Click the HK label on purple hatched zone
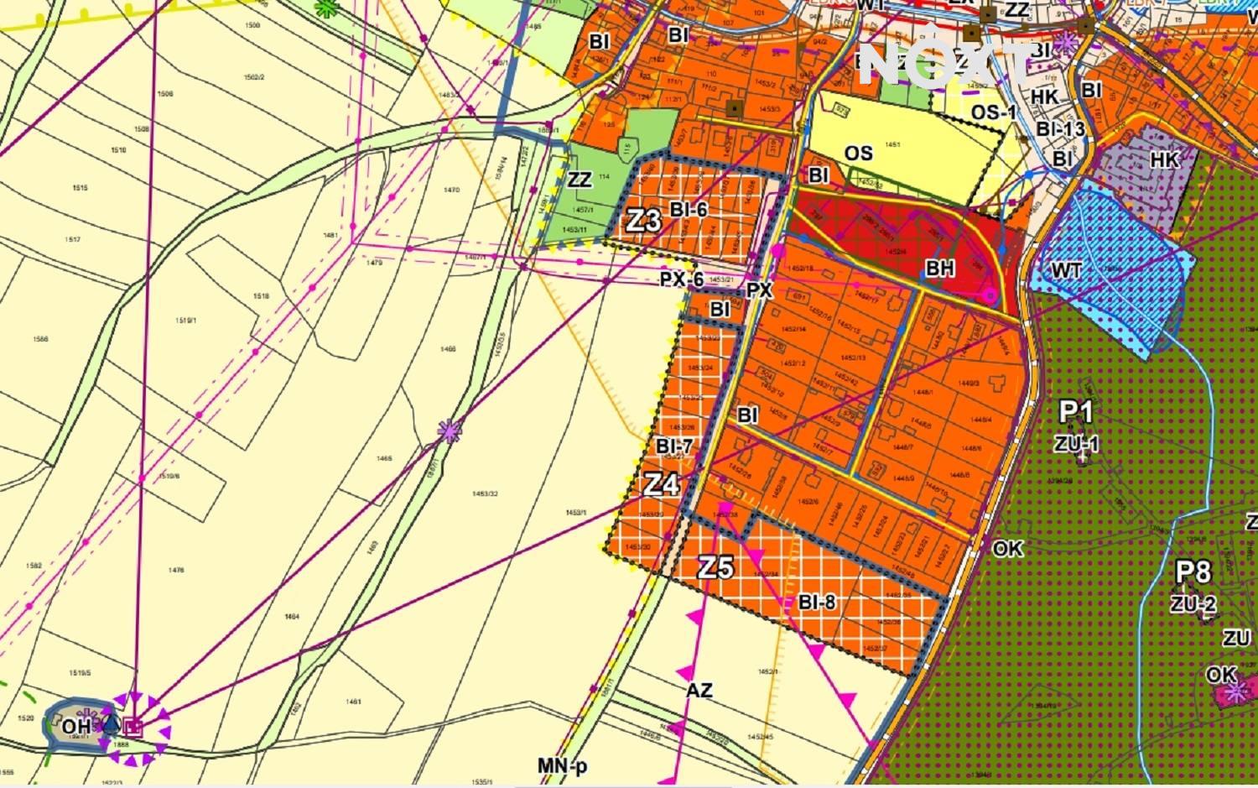Image resolution: width=1258 pixels, height=788 pixels. click(1164, 159)
